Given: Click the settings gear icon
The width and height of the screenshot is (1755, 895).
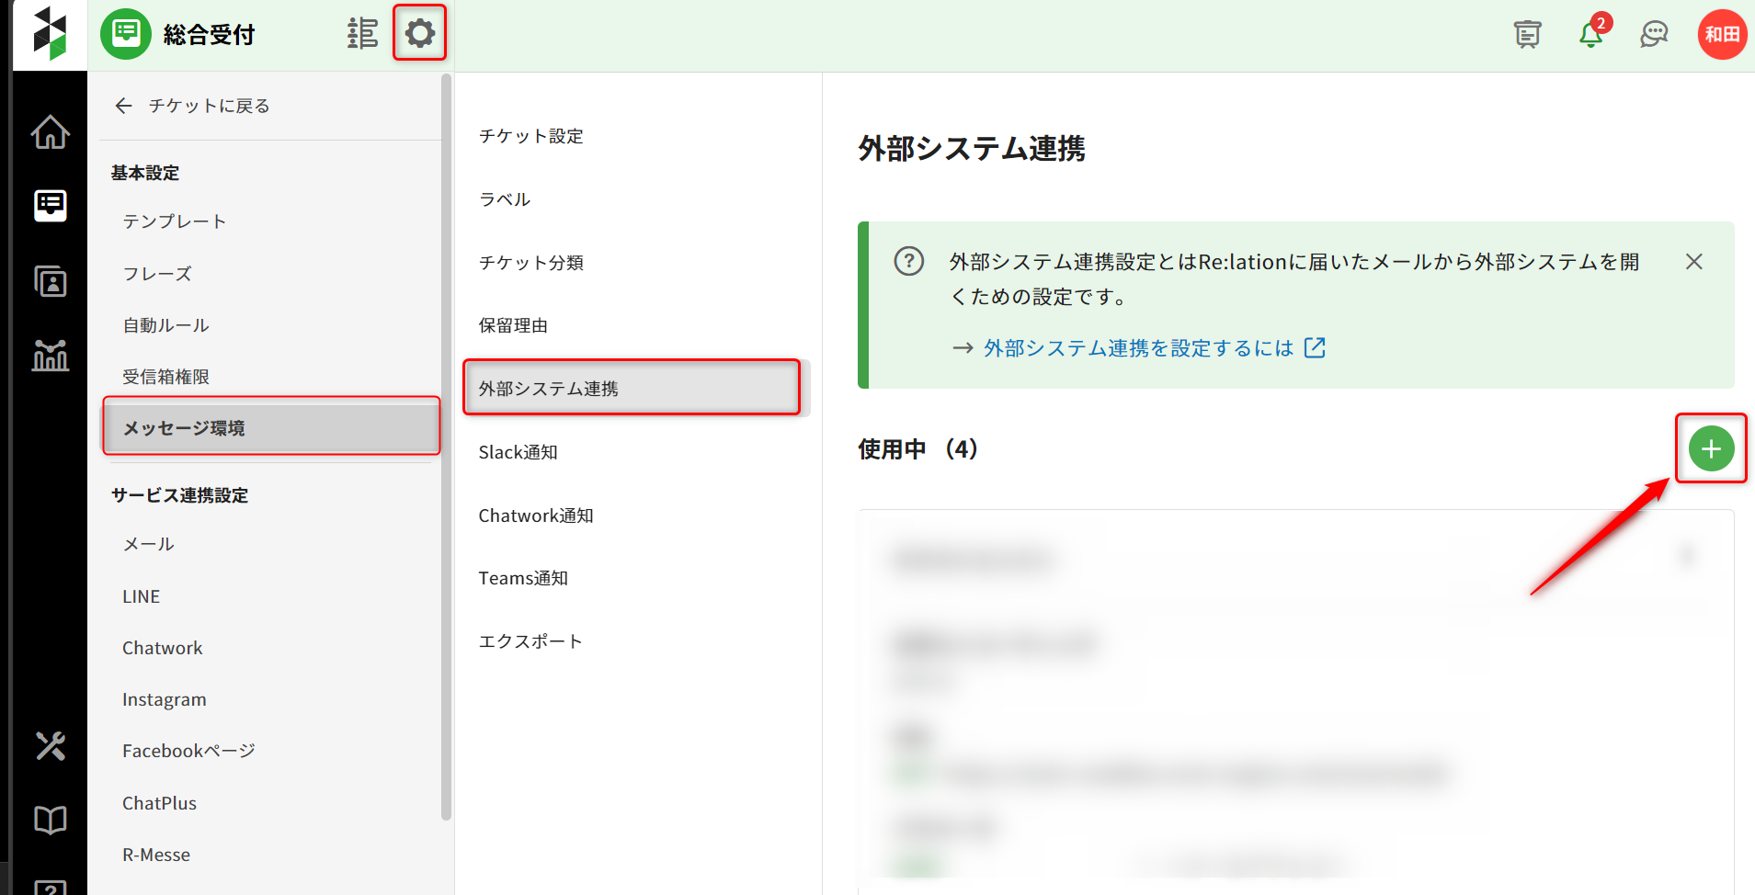Looking at the screenshot, I should click(419, 34).
